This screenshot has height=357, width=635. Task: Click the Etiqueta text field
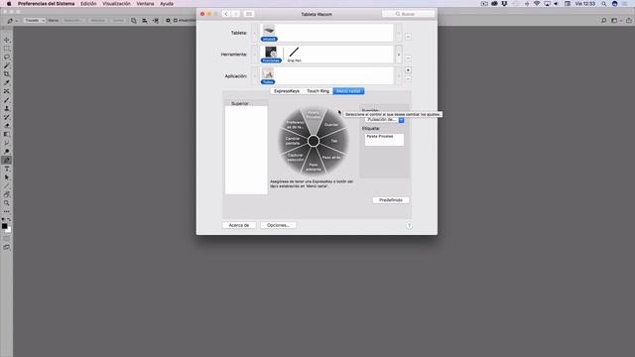[384, 140]
